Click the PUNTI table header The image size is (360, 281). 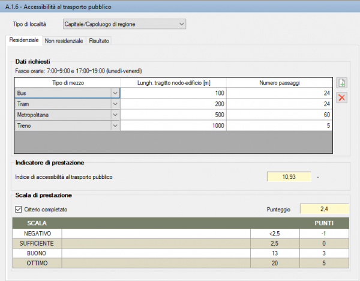point(324,223)
